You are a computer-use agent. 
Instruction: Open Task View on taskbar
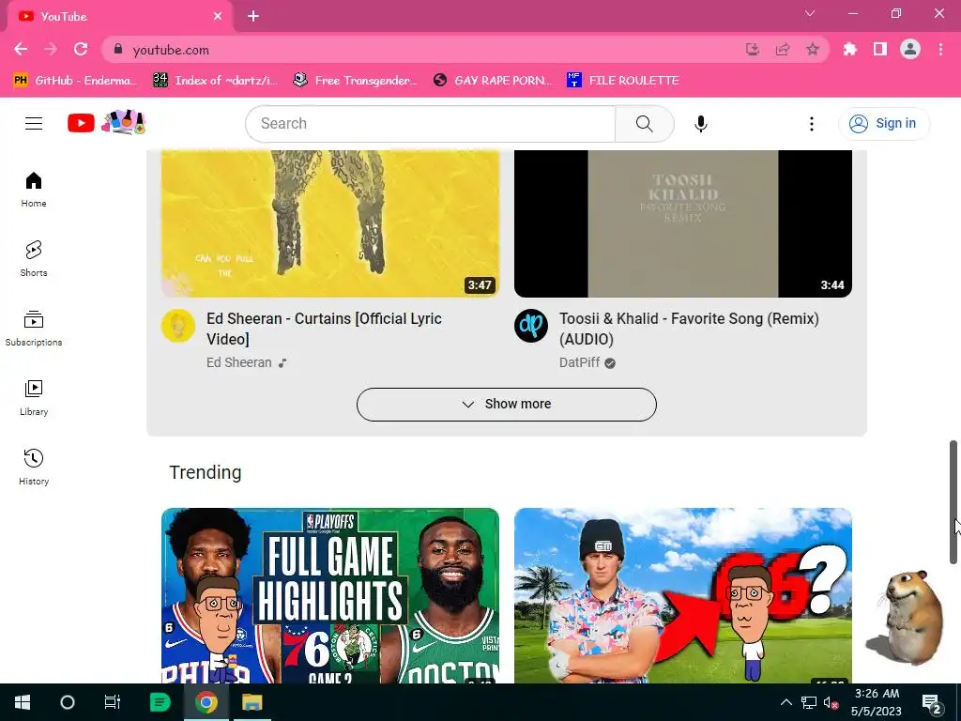pyautogui.click(x=113, y=702)
